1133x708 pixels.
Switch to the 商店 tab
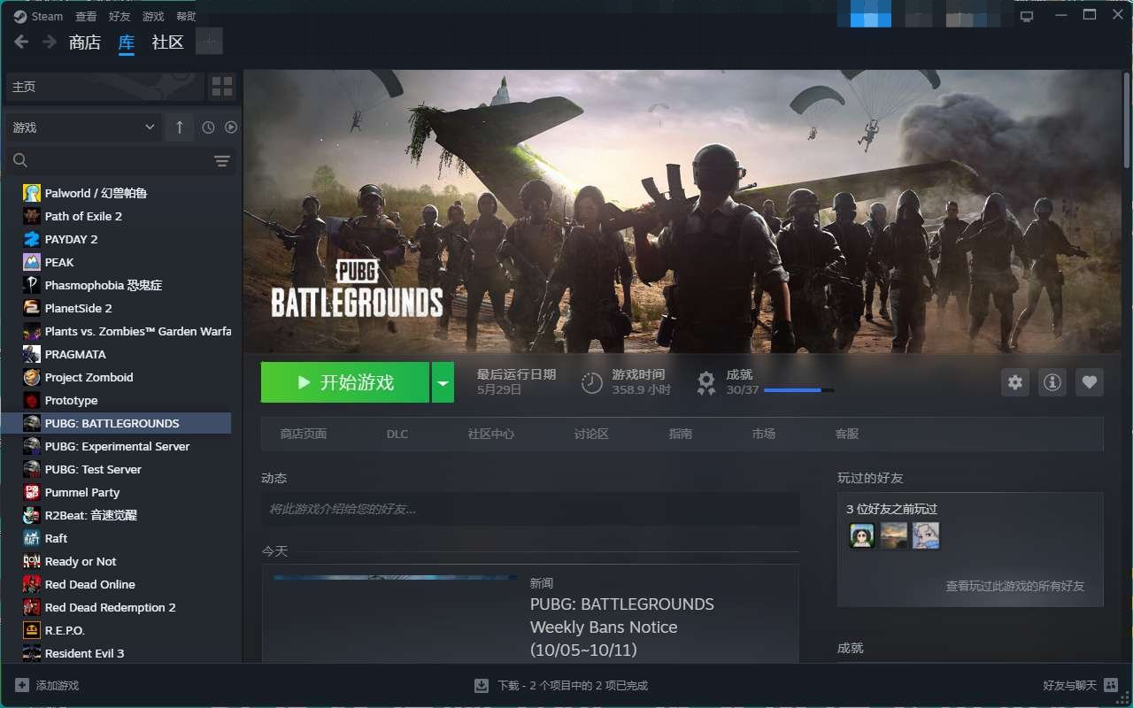coord(85,42)
